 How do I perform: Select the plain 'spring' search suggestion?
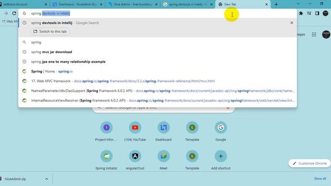tap(157, 42)
